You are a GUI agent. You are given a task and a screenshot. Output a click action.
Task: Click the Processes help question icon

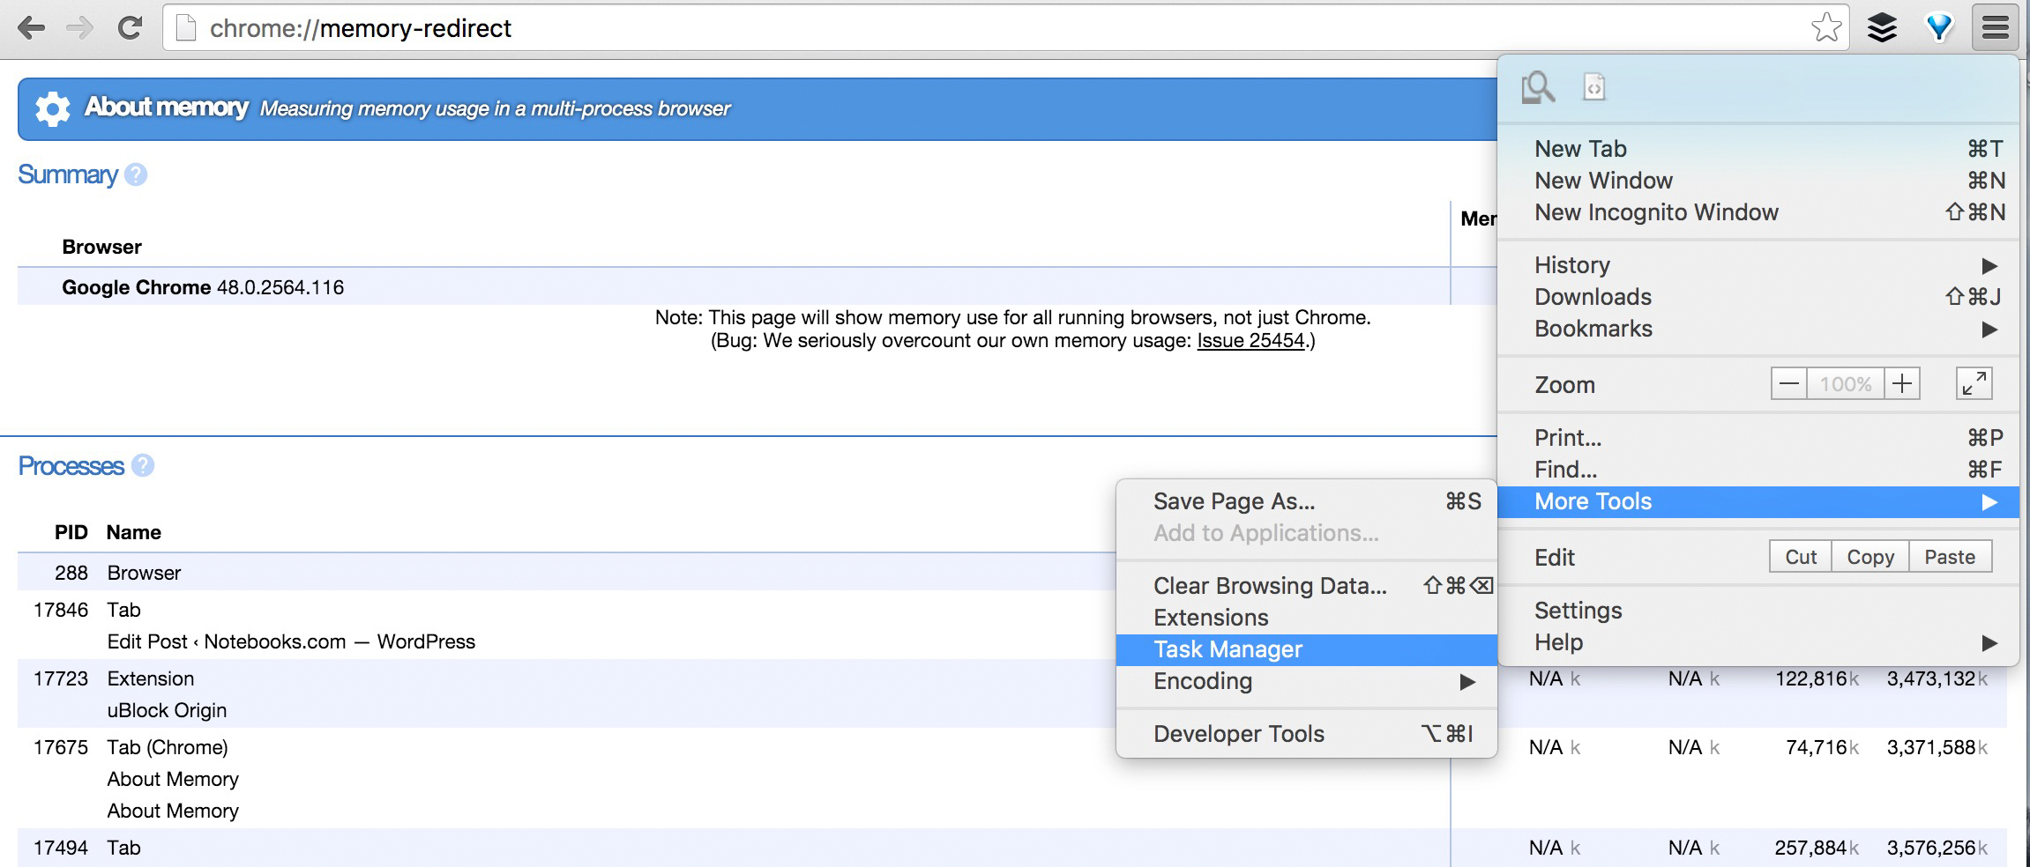click(143, 465)
